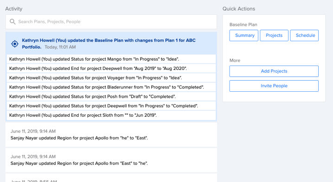Click the search magnifier icon
Screen dimensions: 333x182
click(13, 22)
